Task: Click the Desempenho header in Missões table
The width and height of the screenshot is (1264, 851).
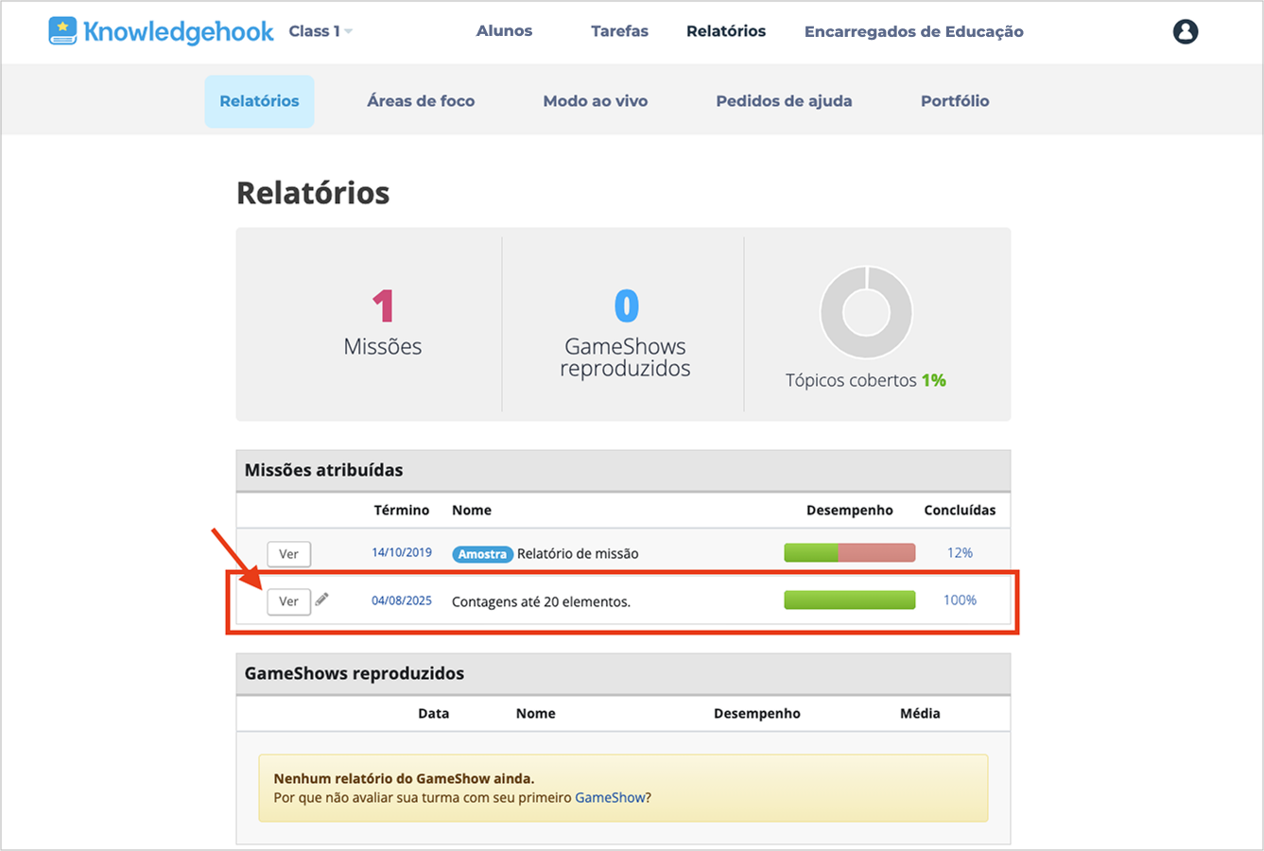Action: tap(850, 510)
